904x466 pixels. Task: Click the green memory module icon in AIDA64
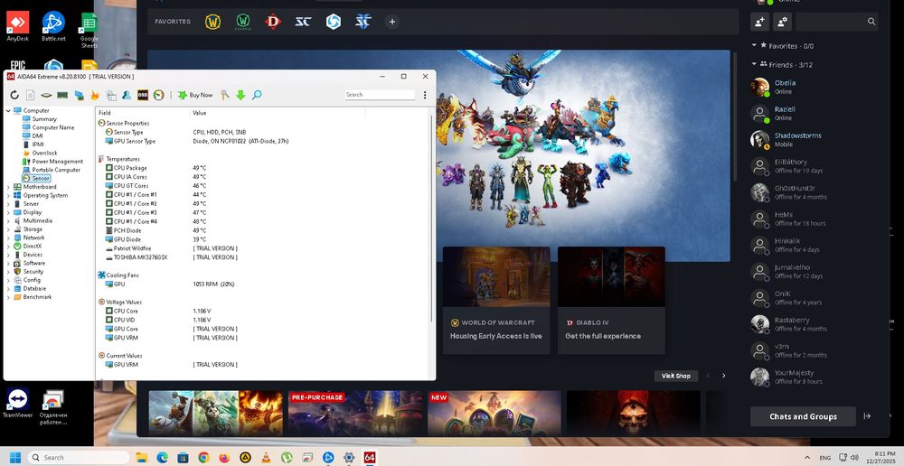tap(62, 95)
